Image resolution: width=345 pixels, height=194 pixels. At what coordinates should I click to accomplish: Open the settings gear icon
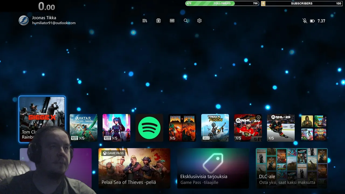point(199,21)
